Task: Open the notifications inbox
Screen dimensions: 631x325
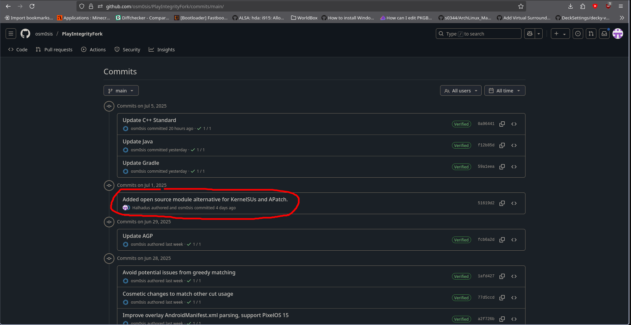Action: pos(604,34)
